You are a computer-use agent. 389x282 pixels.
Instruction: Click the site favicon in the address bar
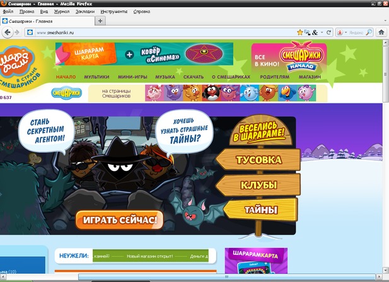pos(30,32)
